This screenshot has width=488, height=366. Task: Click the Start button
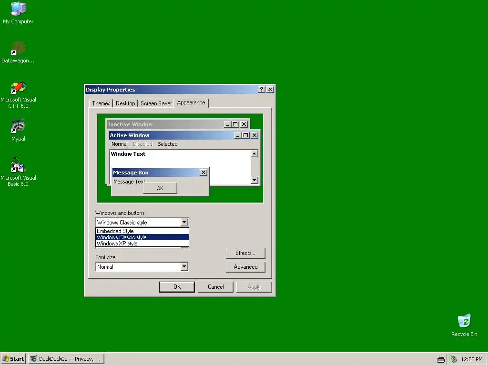pos(13,359)
